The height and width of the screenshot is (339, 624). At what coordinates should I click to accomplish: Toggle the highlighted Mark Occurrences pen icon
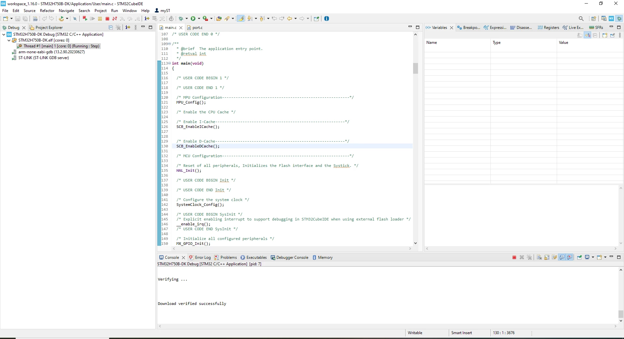coord(241,19)
